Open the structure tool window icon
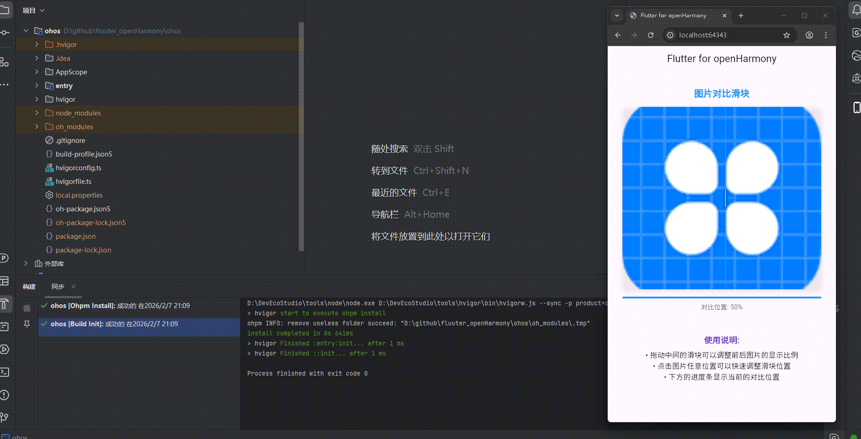The height and width of the screenshot is (439, 861). (x=4, y=62)
